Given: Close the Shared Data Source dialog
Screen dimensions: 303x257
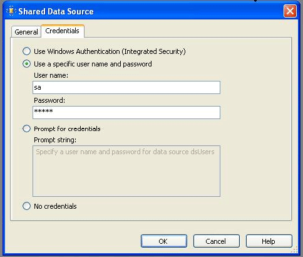Looking at the screenshot, I should [x=290, y=11].
